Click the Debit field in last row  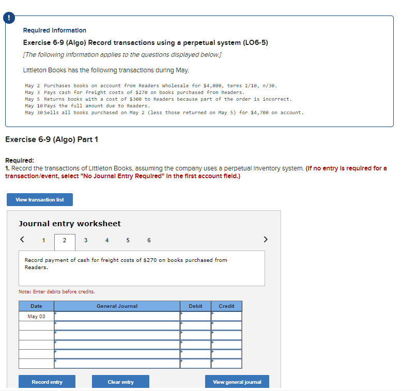click(196, 364)
